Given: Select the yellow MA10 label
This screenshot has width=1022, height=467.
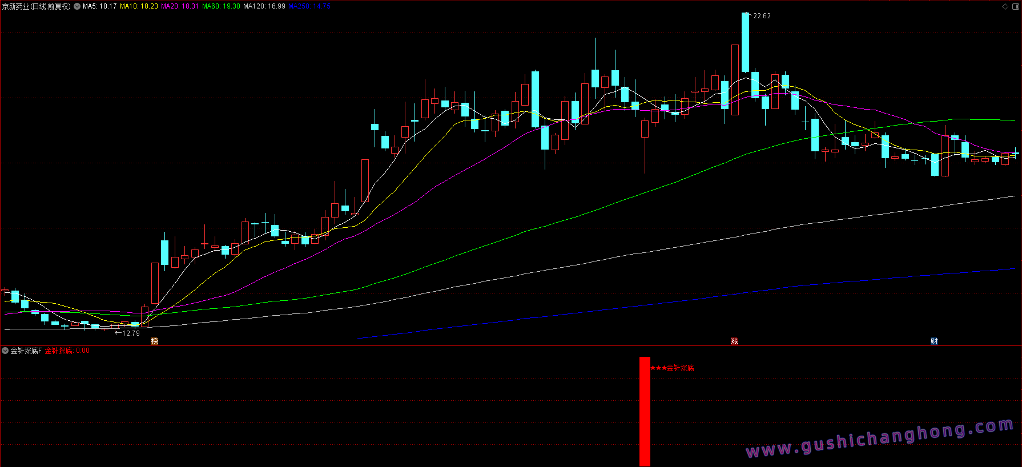Looking at the screenshot, I should pyautogui.click(x=139, y=6).
